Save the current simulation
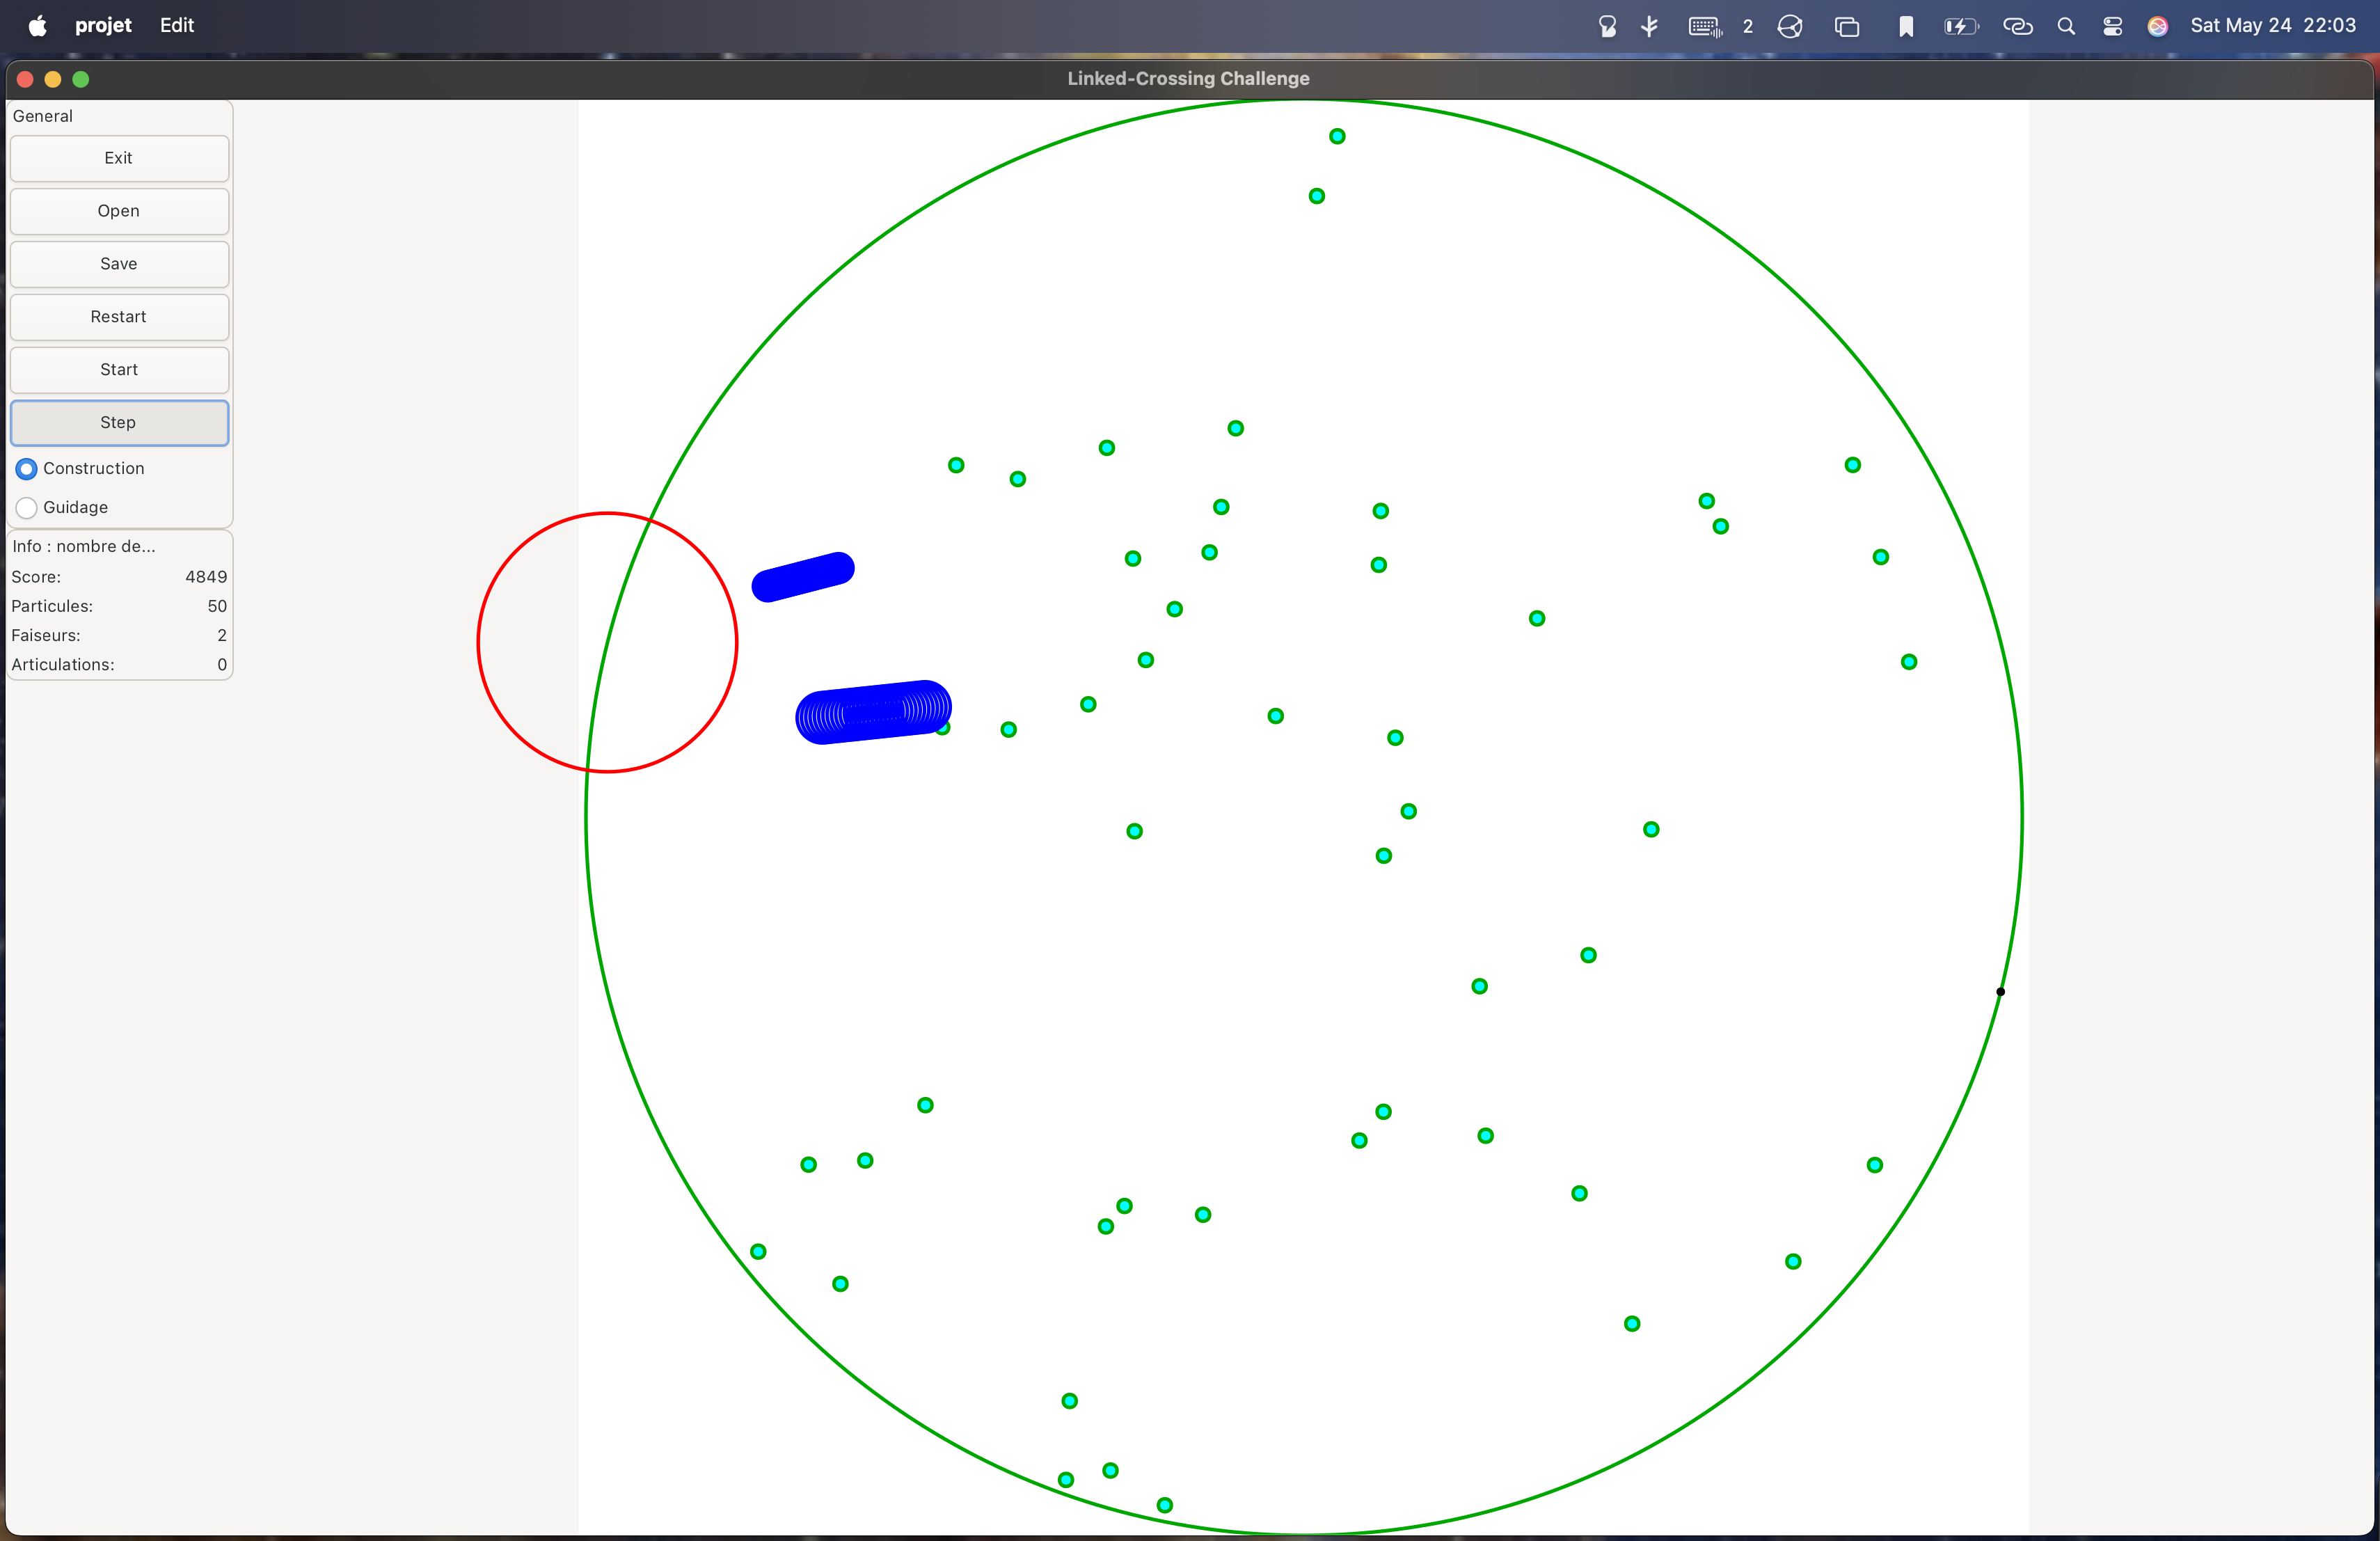 click(119, 264)
